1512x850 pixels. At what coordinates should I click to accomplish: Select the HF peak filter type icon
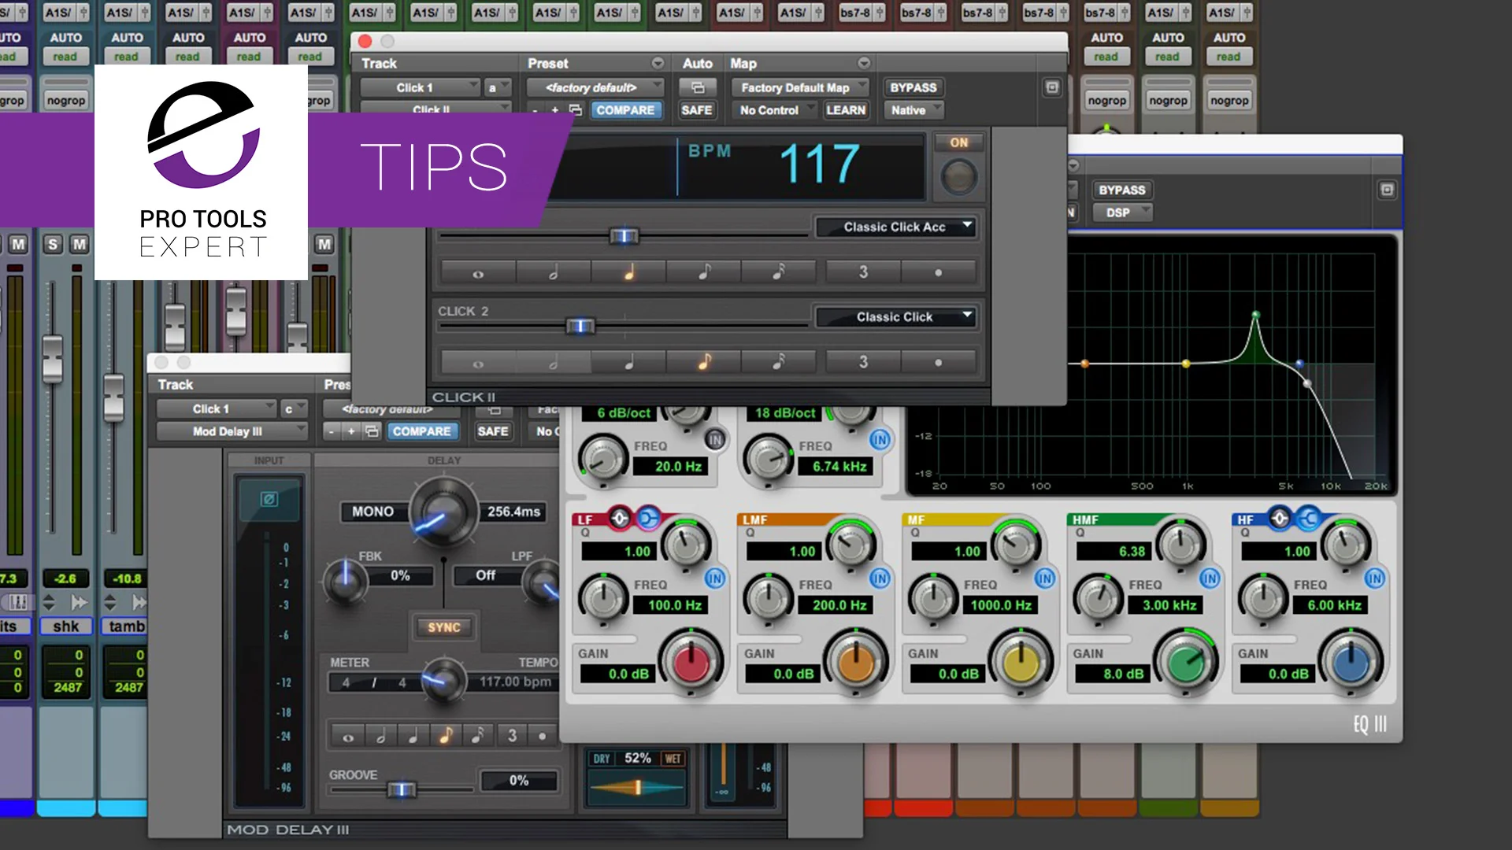(1280, 518)
